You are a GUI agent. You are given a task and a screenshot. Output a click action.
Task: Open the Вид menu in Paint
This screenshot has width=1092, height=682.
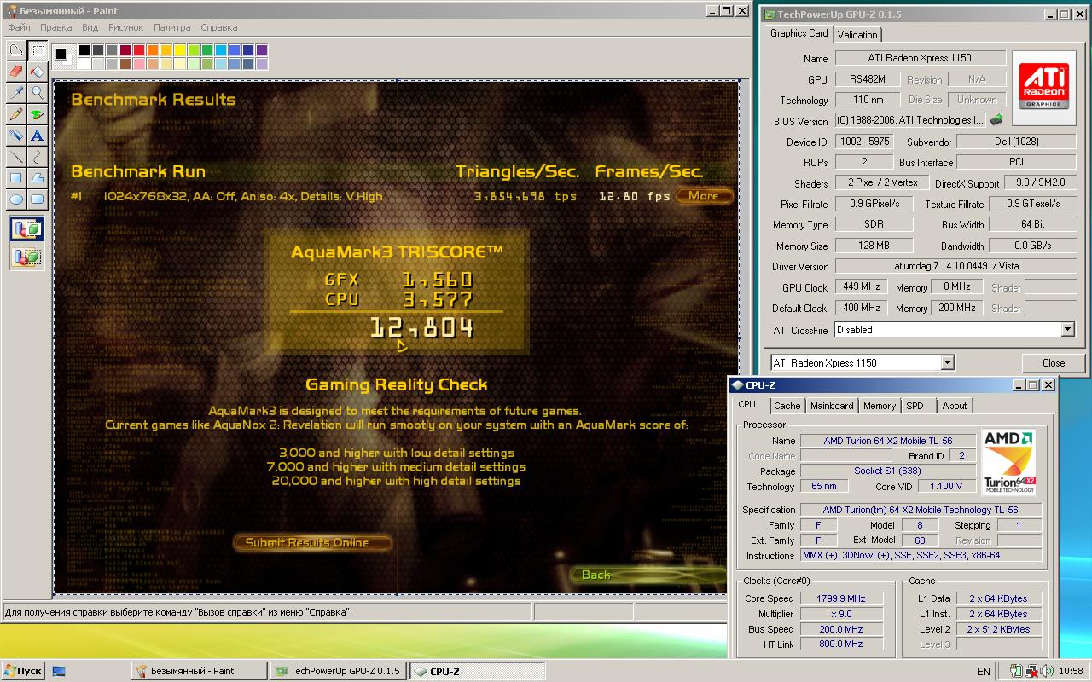coord(90,27)
